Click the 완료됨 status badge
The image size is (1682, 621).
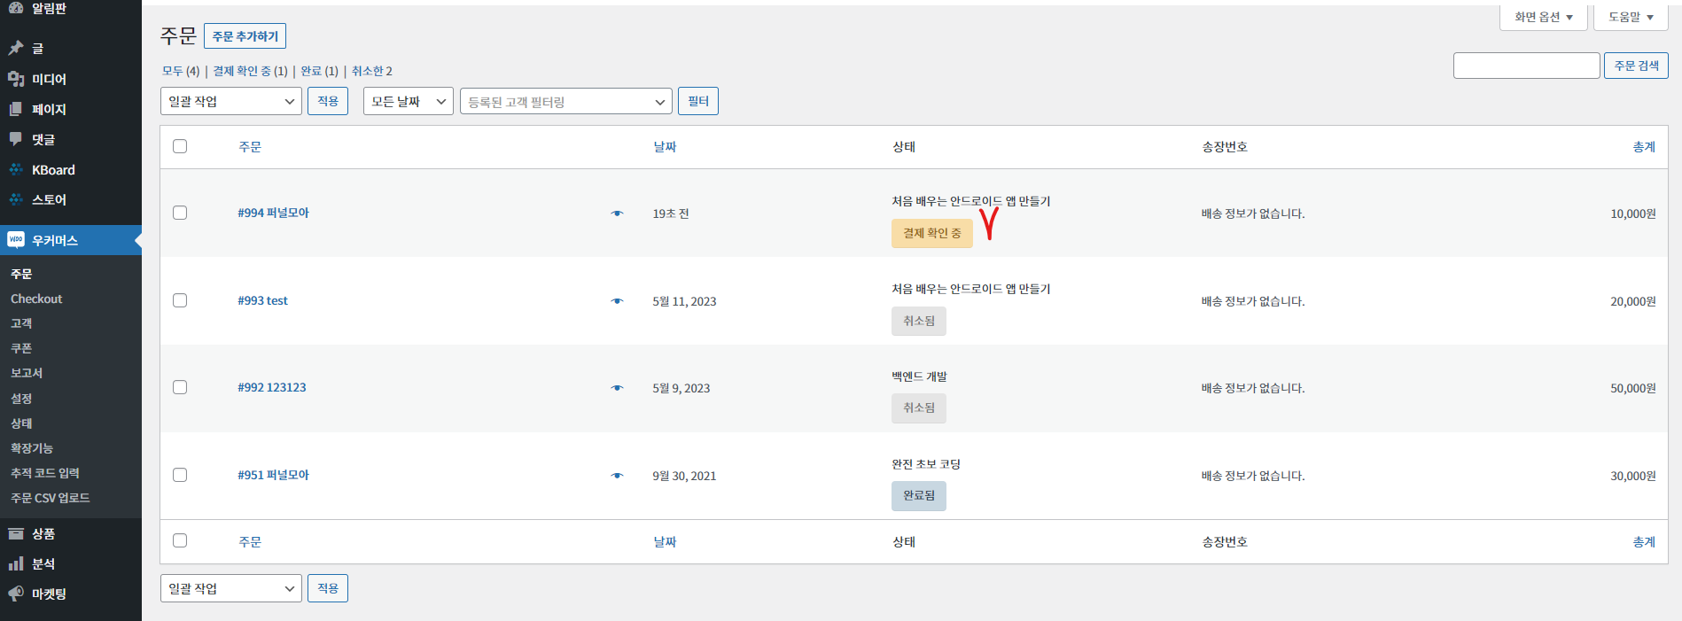(919, 496)
